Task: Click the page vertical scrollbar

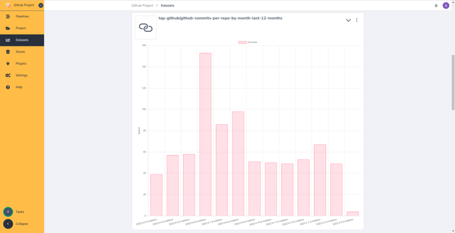Action: pos(453,84)
